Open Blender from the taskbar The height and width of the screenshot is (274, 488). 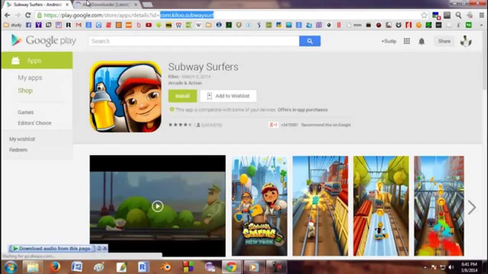tap(165, 267)
